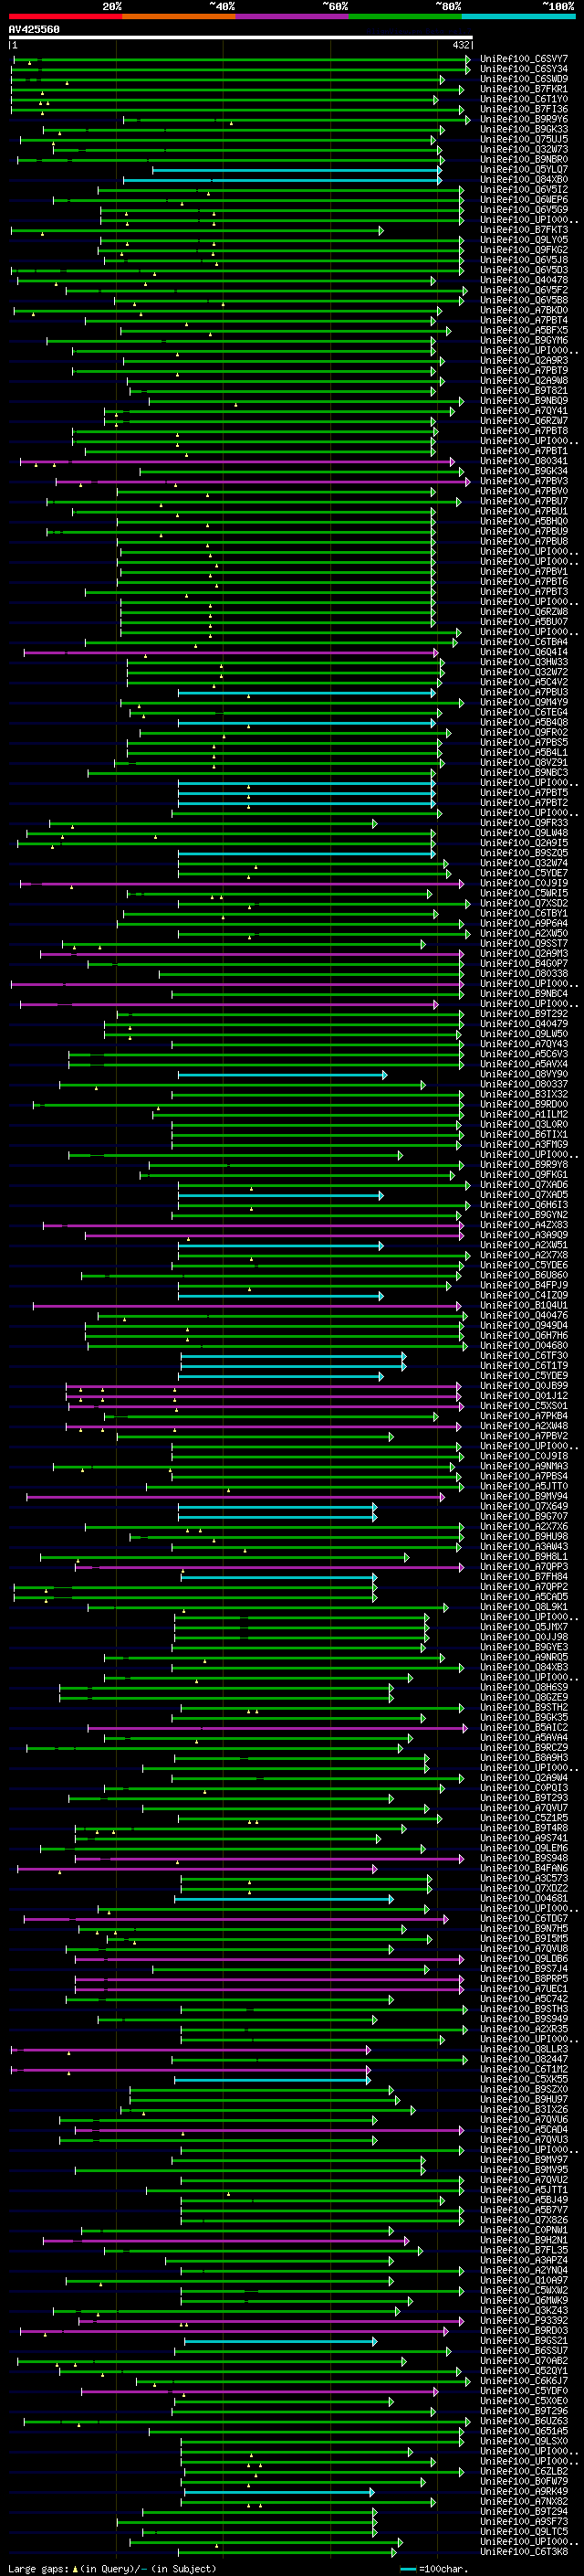Select UniRef100_Q8L9K1 in the hit list
The height and width of the screenshot is (2576, 584).
point(524,1607)
